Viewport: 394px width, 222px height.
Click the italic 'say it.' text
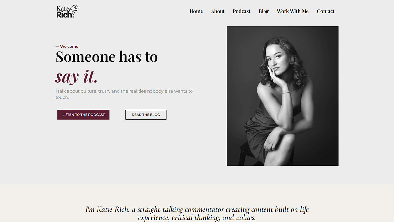pos(77,76)
